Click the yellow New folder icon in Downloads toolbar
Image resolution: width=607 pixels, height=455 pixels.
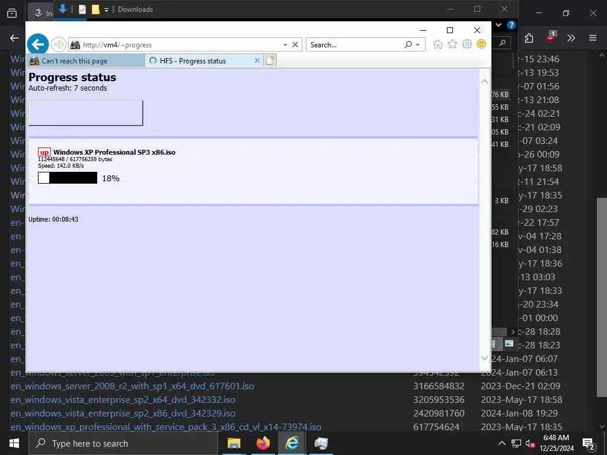tap(95, 9)
